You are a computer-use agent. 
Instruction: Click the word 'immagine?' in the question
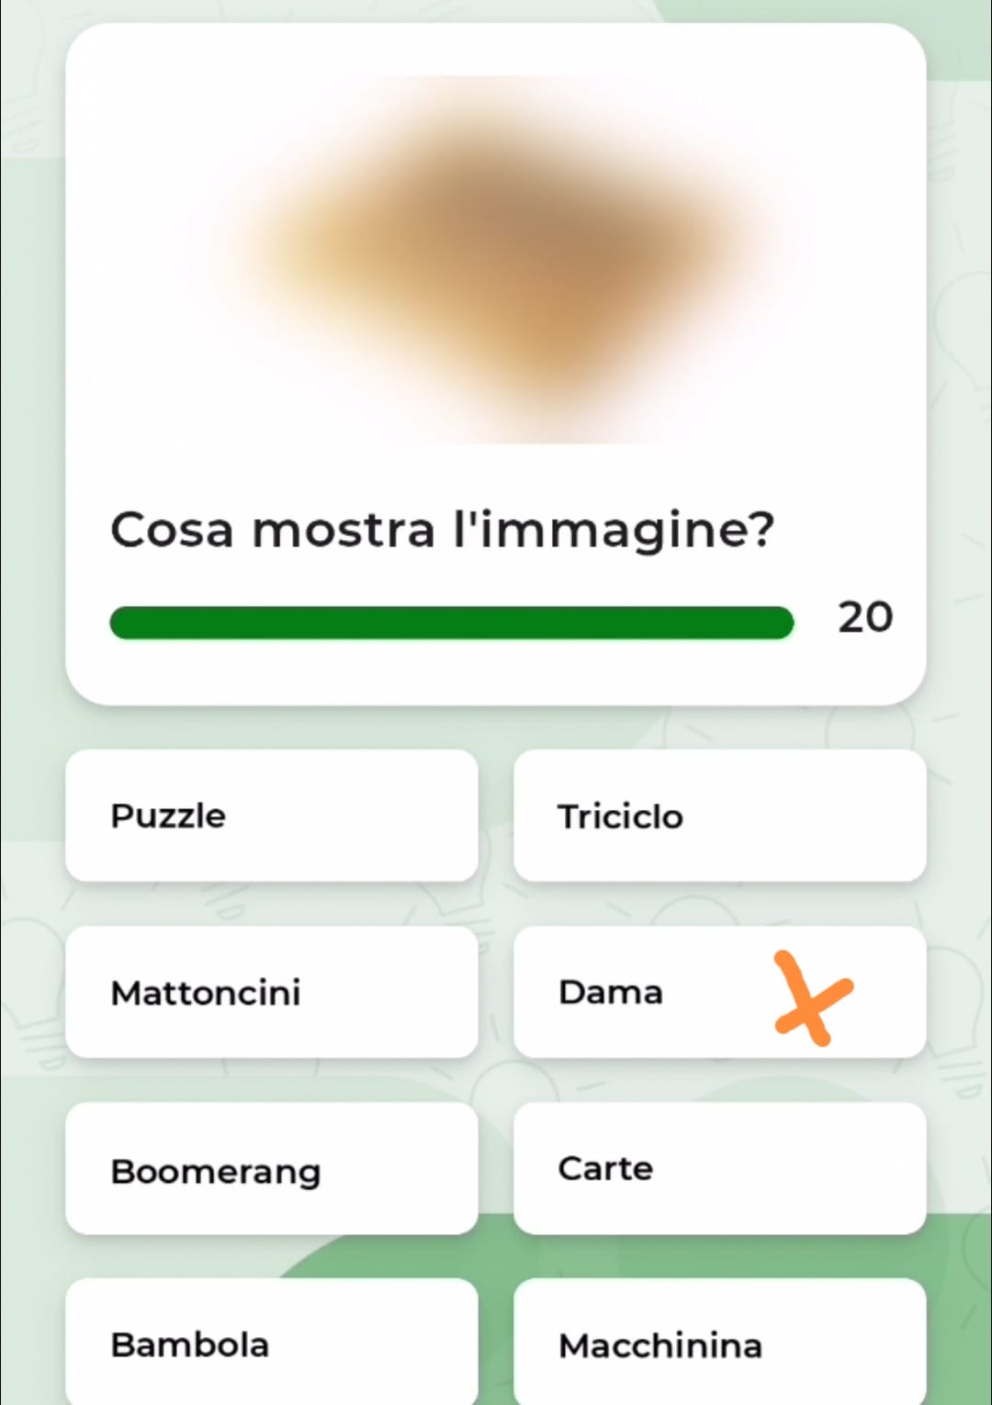(627, 533)
